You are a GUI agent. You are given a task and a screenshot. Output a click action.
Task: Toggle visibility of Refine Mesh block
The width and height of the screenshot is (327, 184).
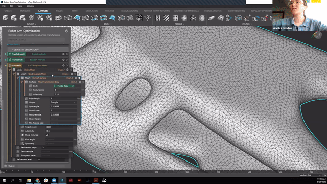pos(71,70)
